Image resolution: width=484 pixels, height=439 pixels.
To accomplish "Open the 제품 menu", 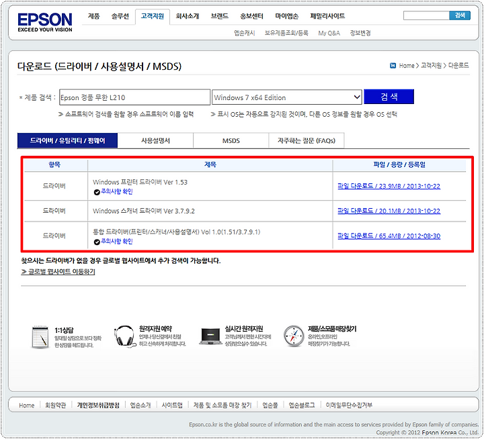I will coord(94,16).
